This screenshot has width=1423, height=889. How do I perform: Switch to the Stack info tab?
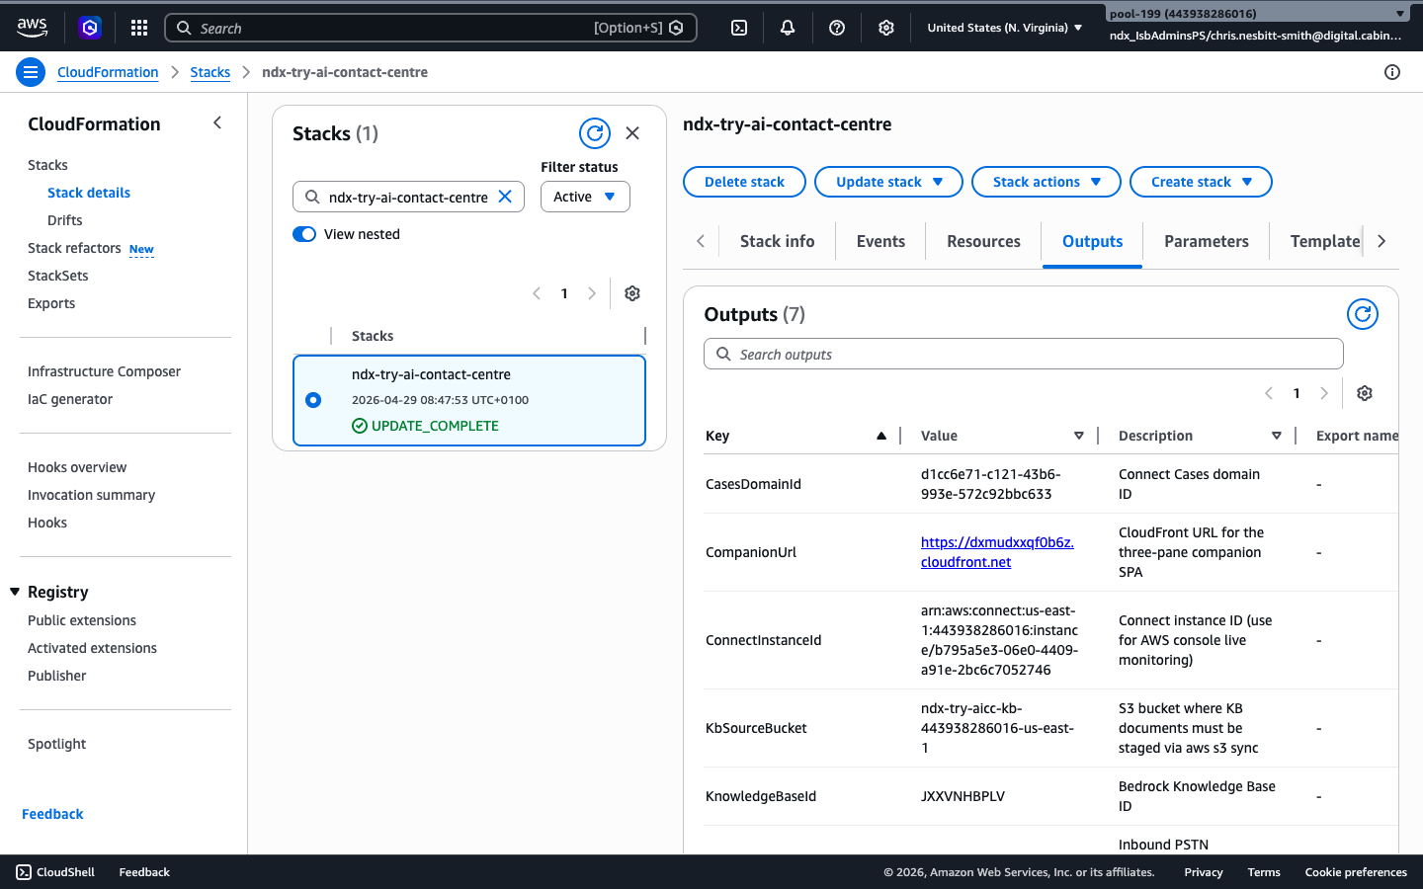(x=778, y=241)
